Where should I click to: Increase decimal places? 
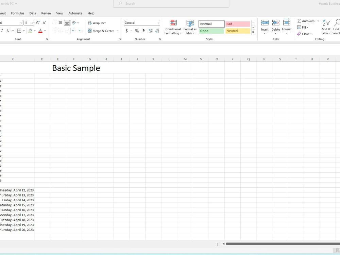pos(151,31)
